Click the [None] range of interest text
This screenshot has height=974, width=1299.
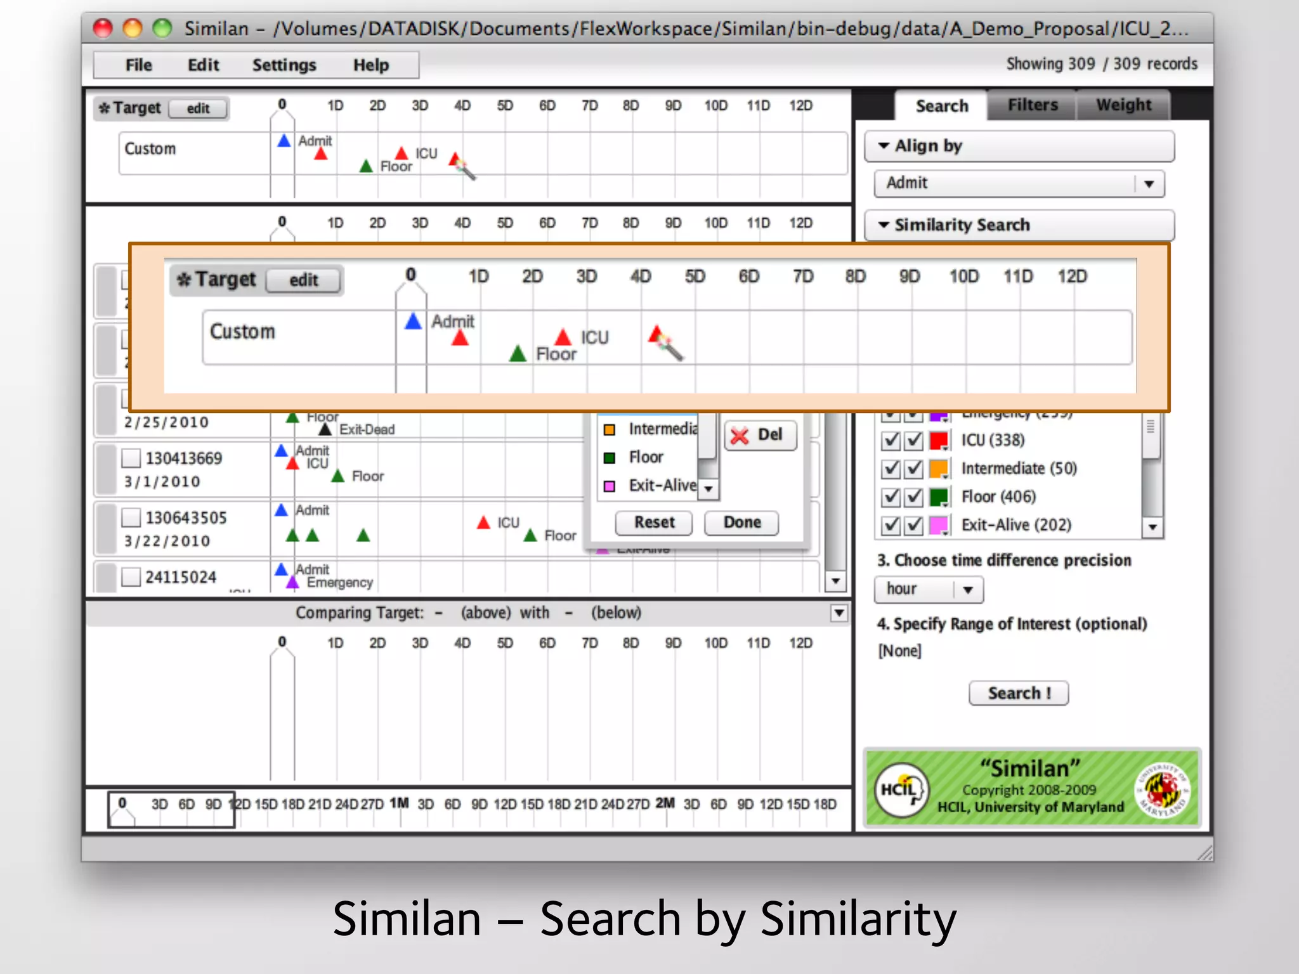point(899,651)
